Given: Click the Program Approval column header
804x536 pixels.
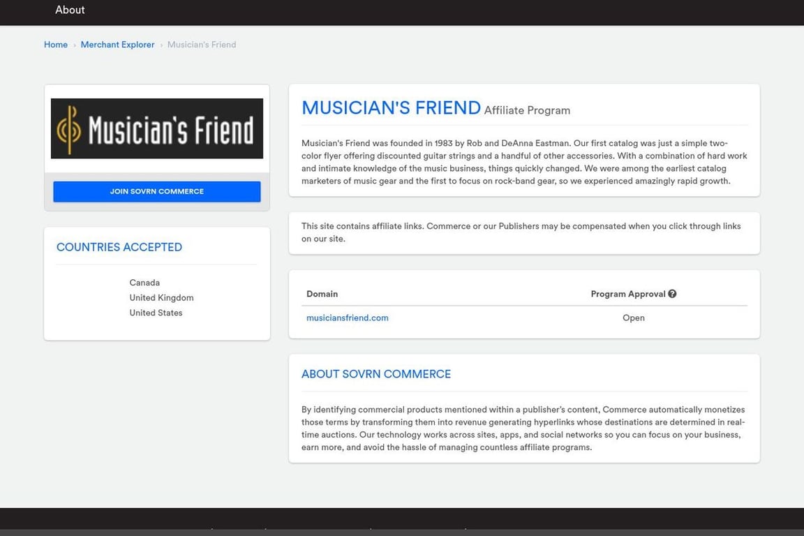Looking at the screenshot, I should [x=627, y=294].
